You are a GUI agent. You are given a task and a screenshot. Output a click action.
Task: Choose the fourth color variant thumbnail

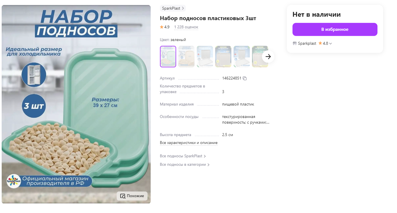[x=223, y=56]
